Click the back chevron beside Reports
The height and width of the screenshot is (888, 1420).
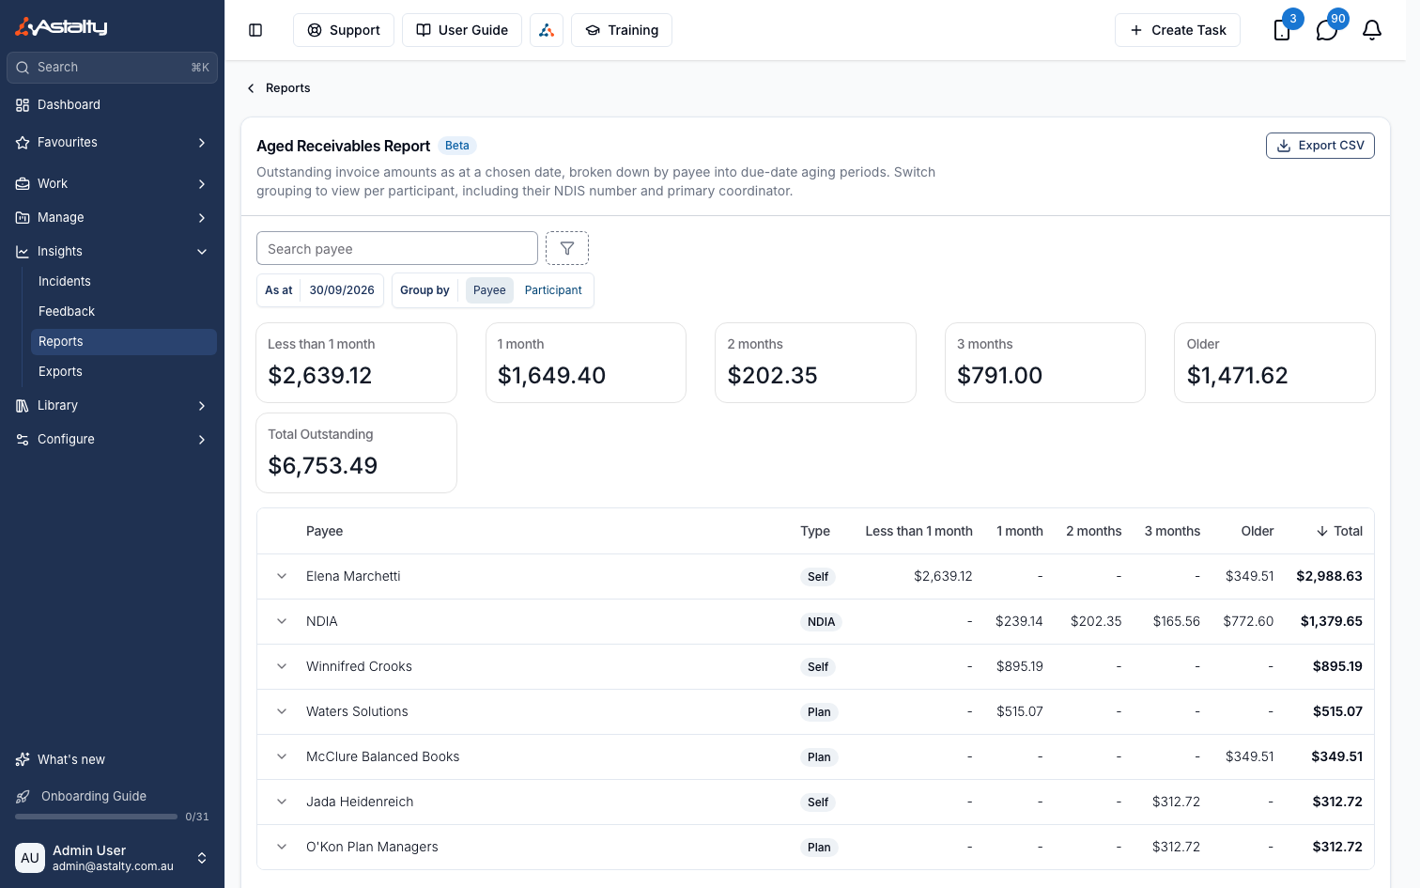click(251, 88)
